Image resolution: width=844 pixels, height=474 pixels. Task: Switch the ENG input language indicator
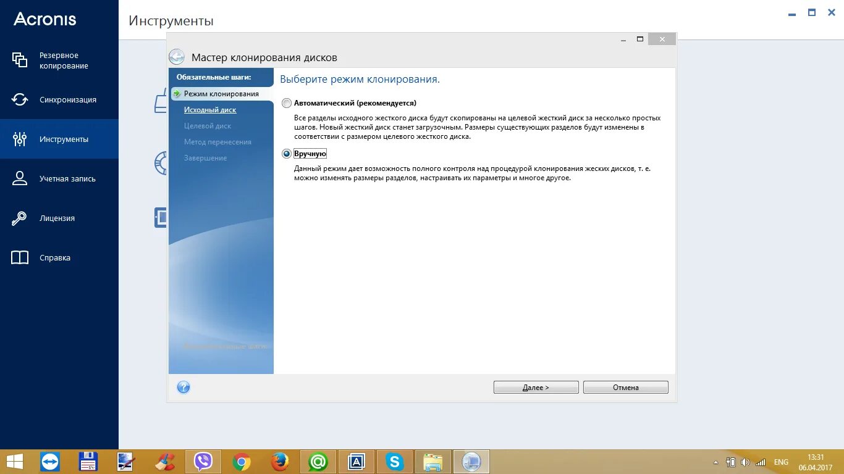pyautogui.click(x=781, y=462)
